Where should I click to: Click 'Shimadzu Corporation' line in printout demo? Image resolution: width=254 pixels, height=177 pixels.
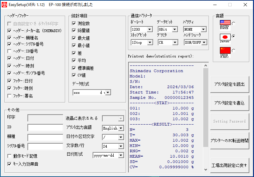156,71
